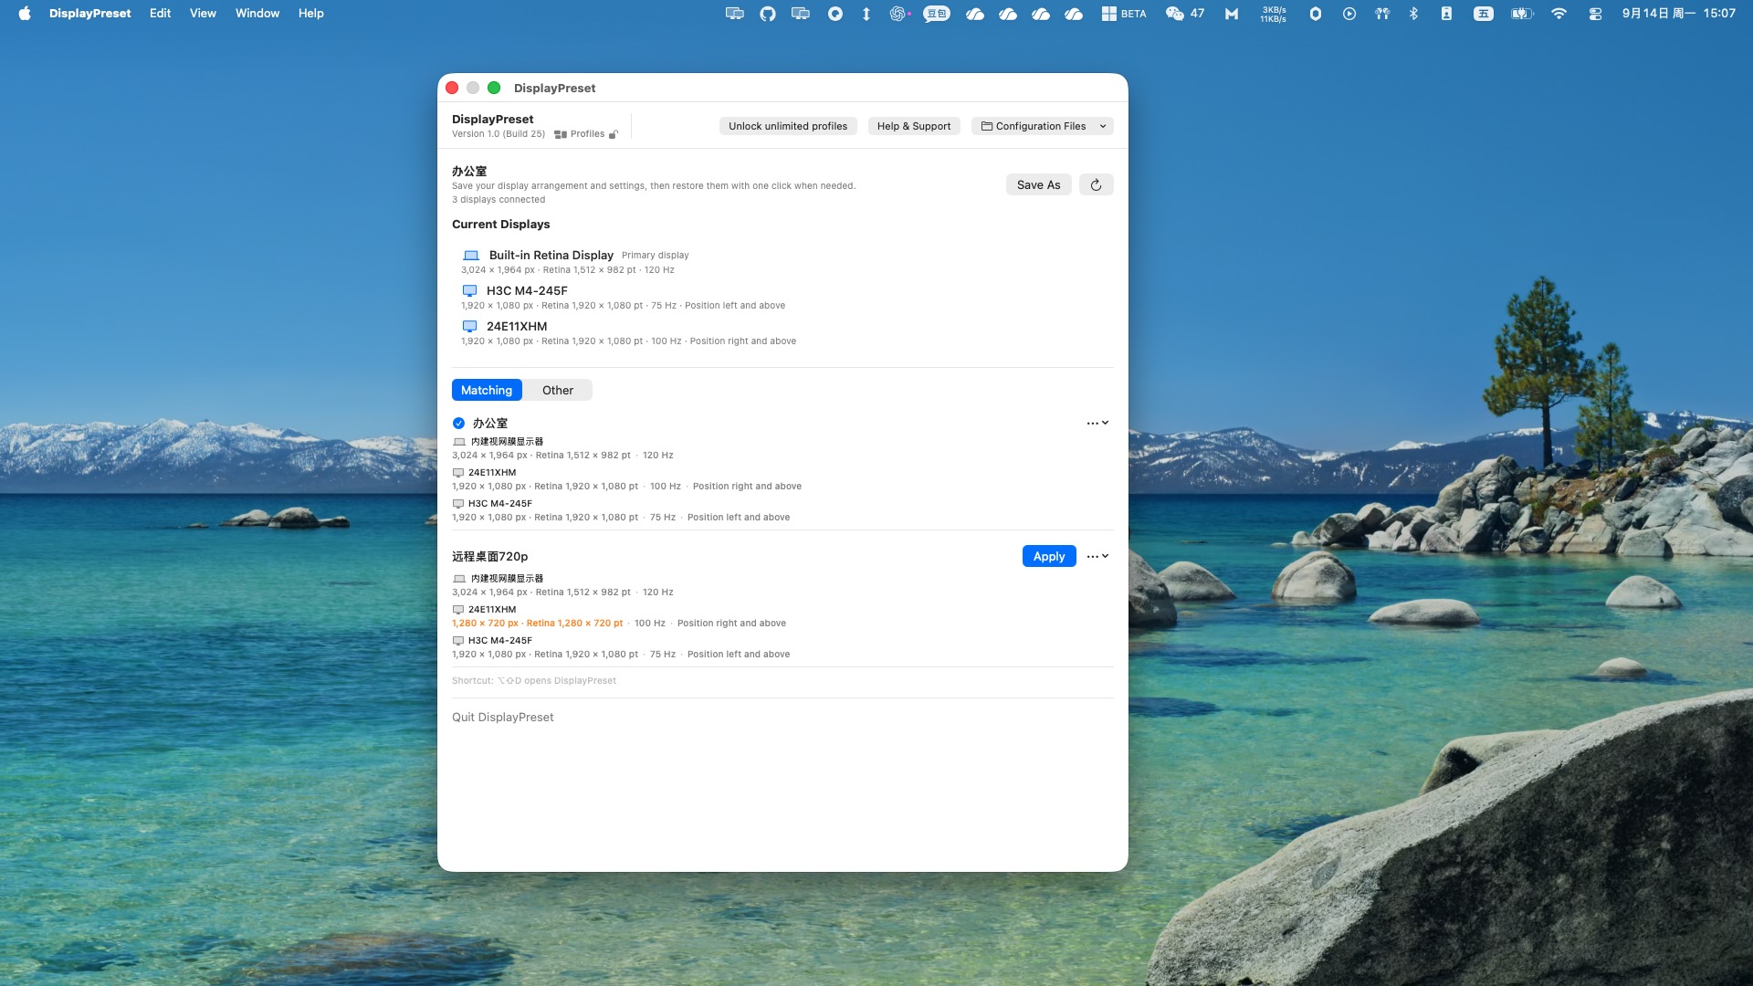Viewport: 1753px width, 986px height.
Task: Switch to the Other tab
Action: 558,390
